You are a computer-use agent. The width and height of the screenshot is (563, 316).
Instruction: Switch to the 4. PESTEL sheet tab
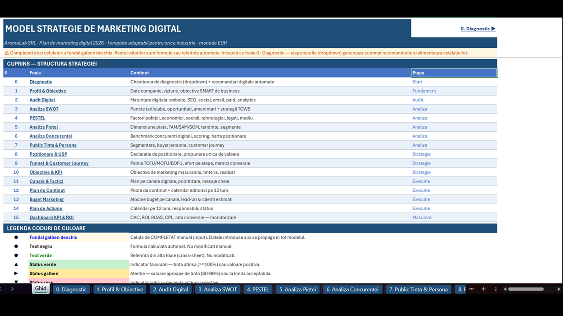258,289
